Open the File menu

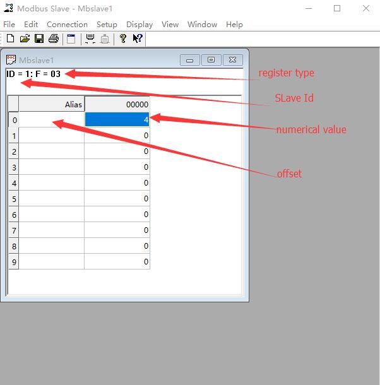pyautogui.click(x=9, y=25)
